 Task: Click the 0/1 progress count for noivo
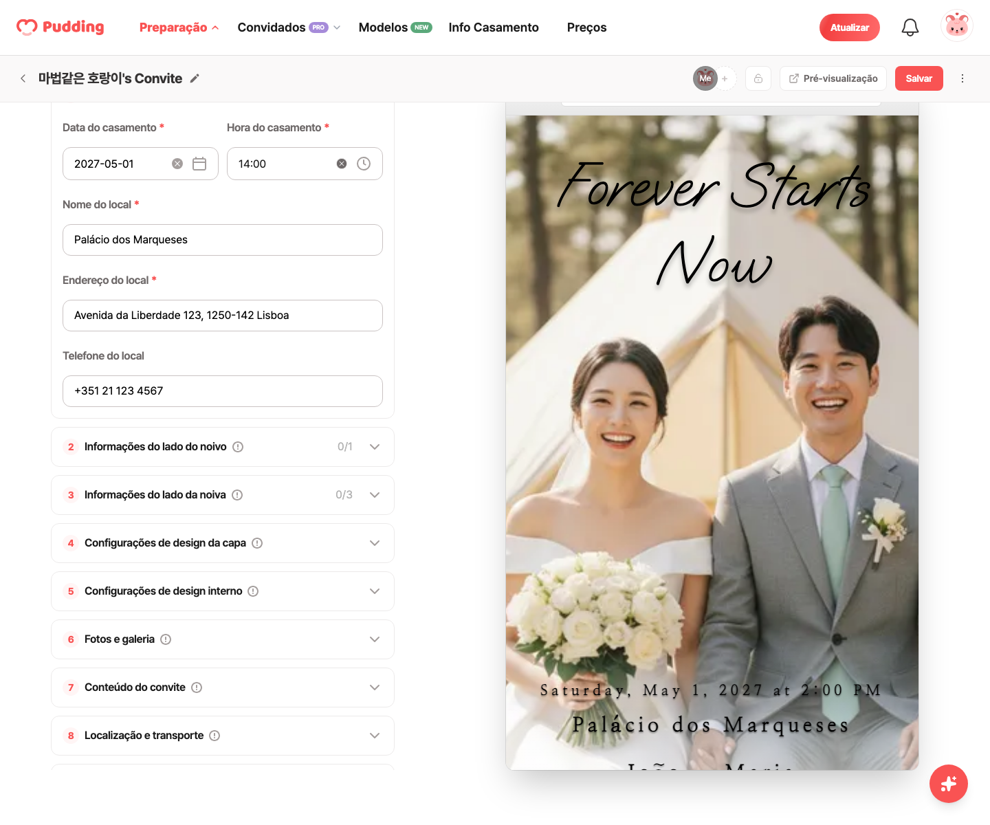pyautogui.click(x=345, y=447)
